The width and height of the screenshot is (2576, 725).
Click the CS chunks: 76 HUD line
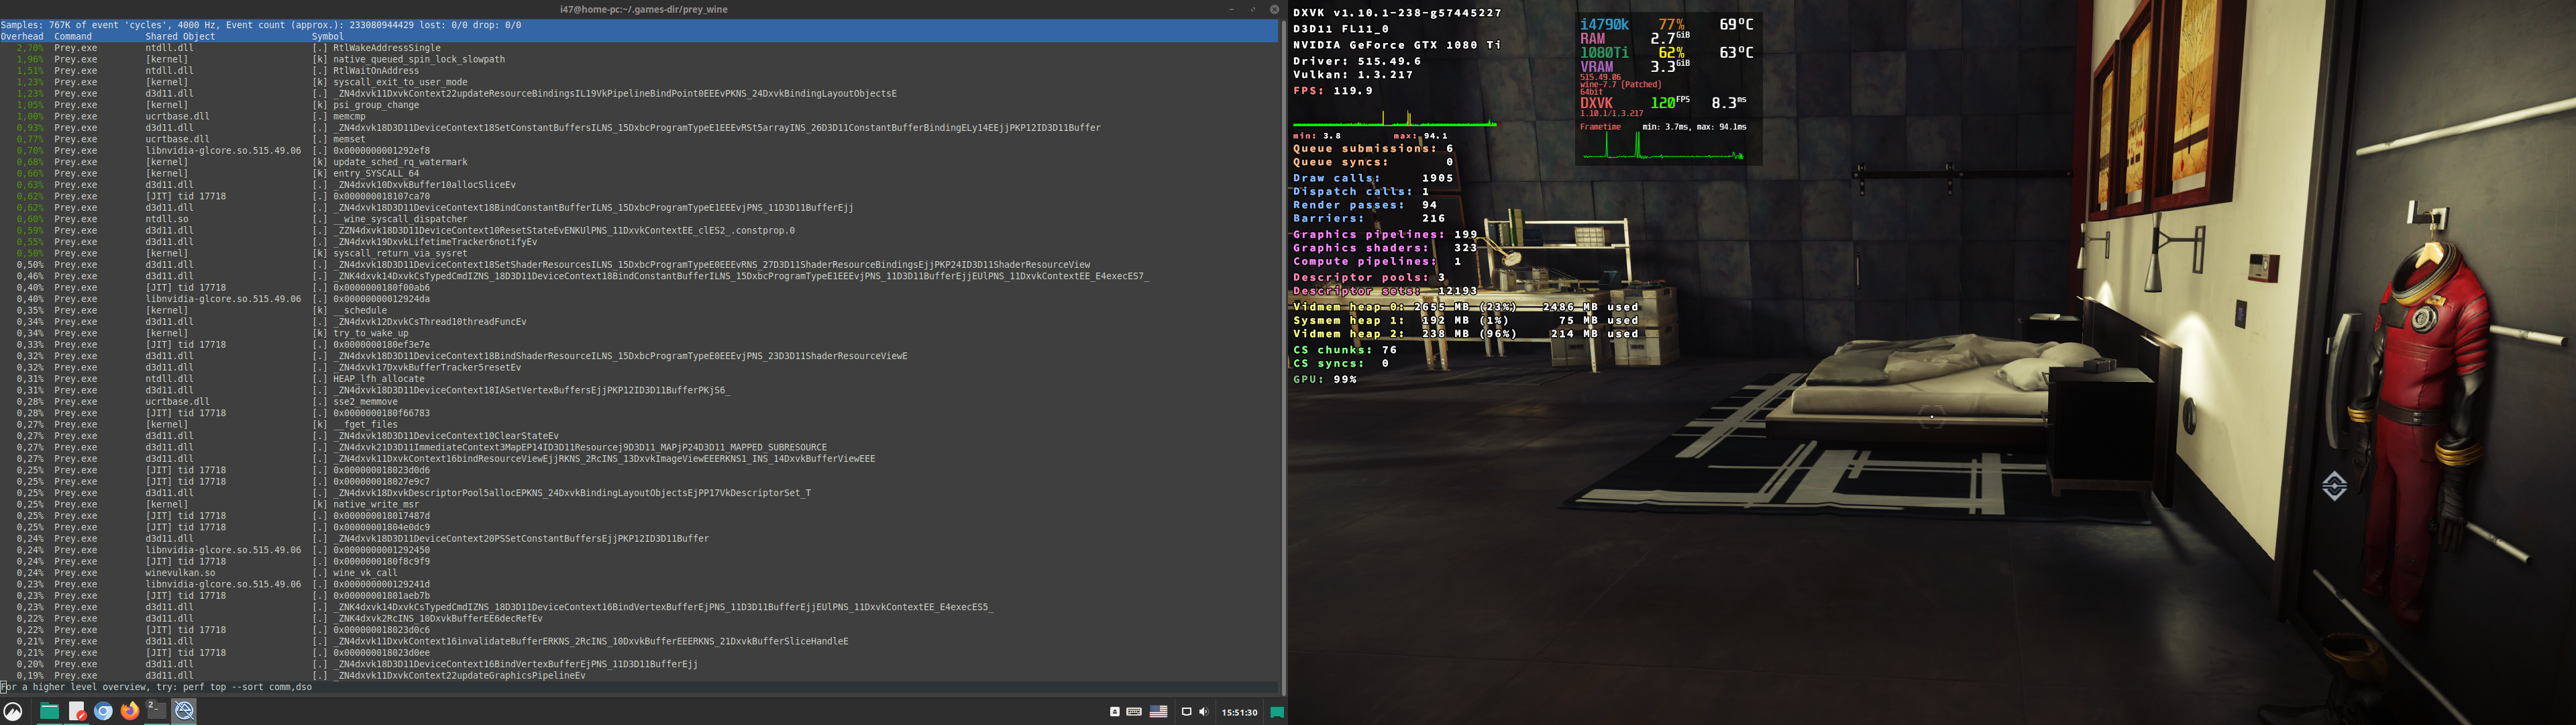pyautogui.click(x=1345, y=350)
